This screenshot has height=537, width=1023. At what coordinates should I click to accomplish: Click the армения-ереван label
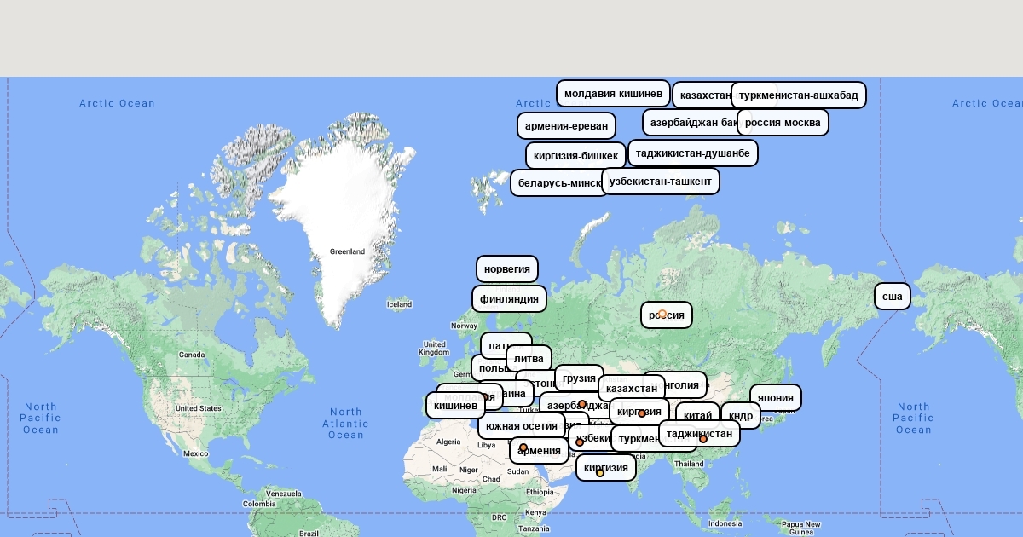point(566,125)
